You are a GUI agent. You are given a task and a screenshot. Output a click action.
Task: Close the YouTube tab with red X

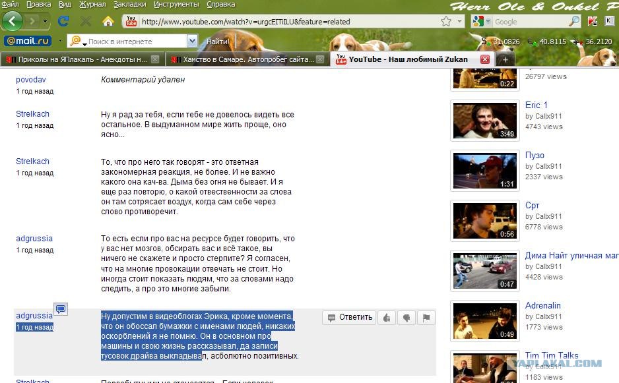click(x=485, y=59)
